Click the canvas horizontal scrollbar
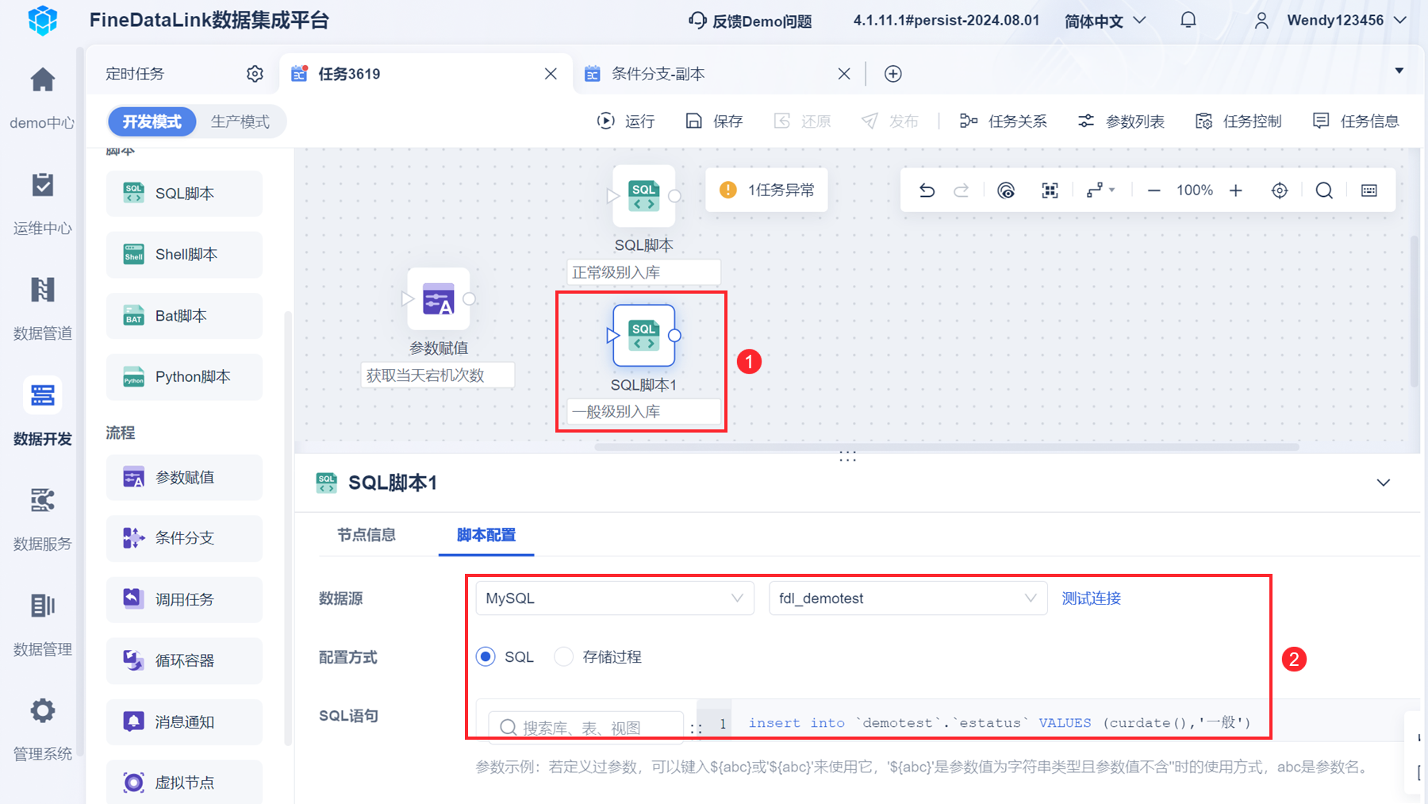The height and width of the screenshot is (804, 1428). pos(946,447)
